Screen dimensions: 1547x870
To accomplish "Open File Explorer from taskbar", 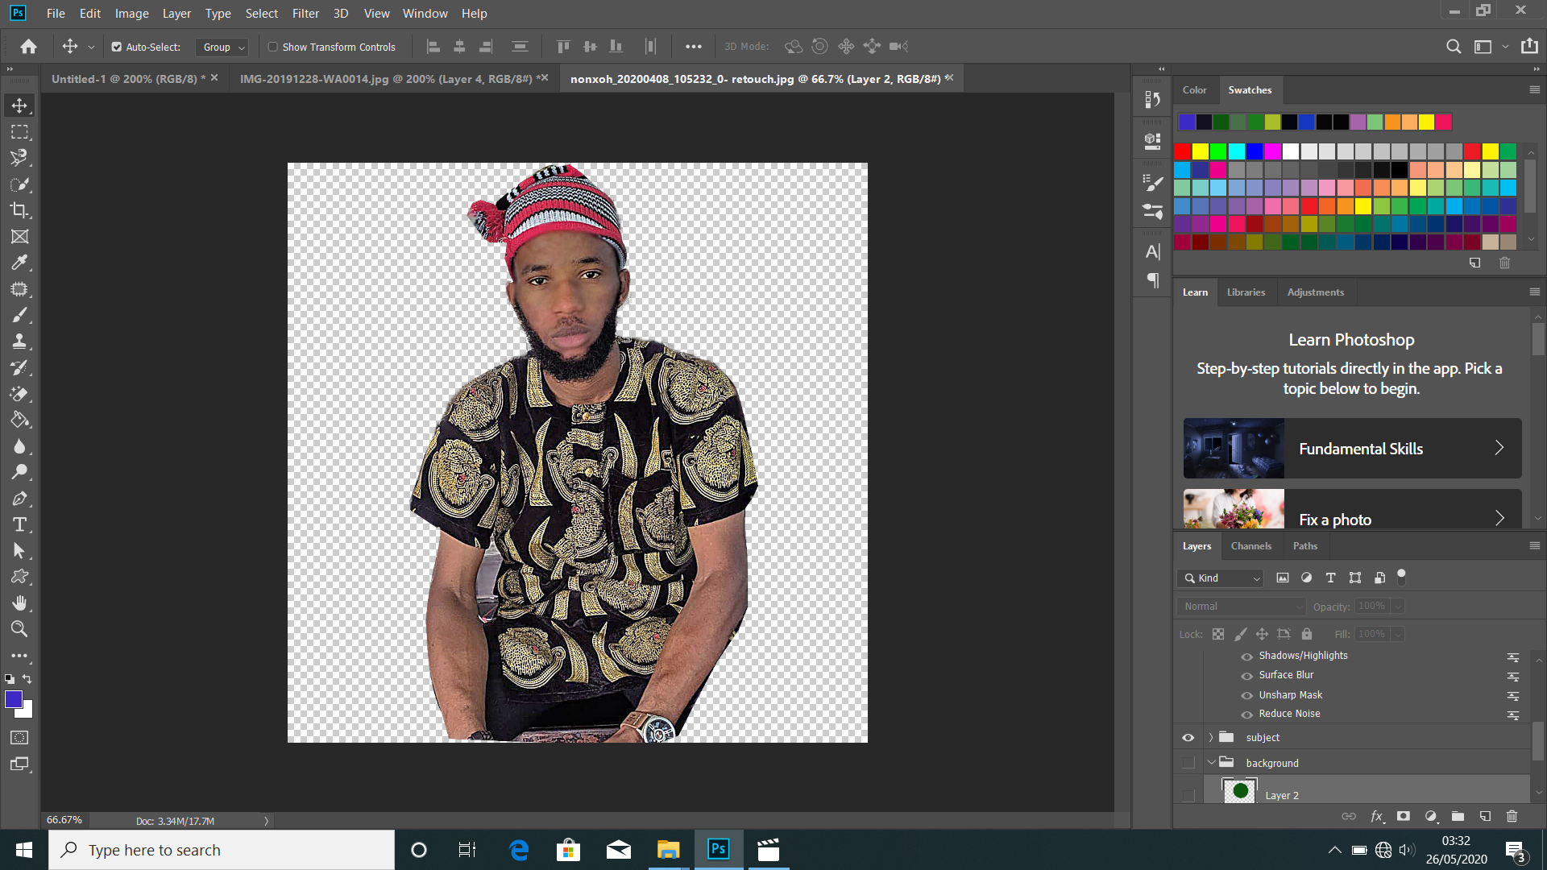I will (x=668, y=850).
